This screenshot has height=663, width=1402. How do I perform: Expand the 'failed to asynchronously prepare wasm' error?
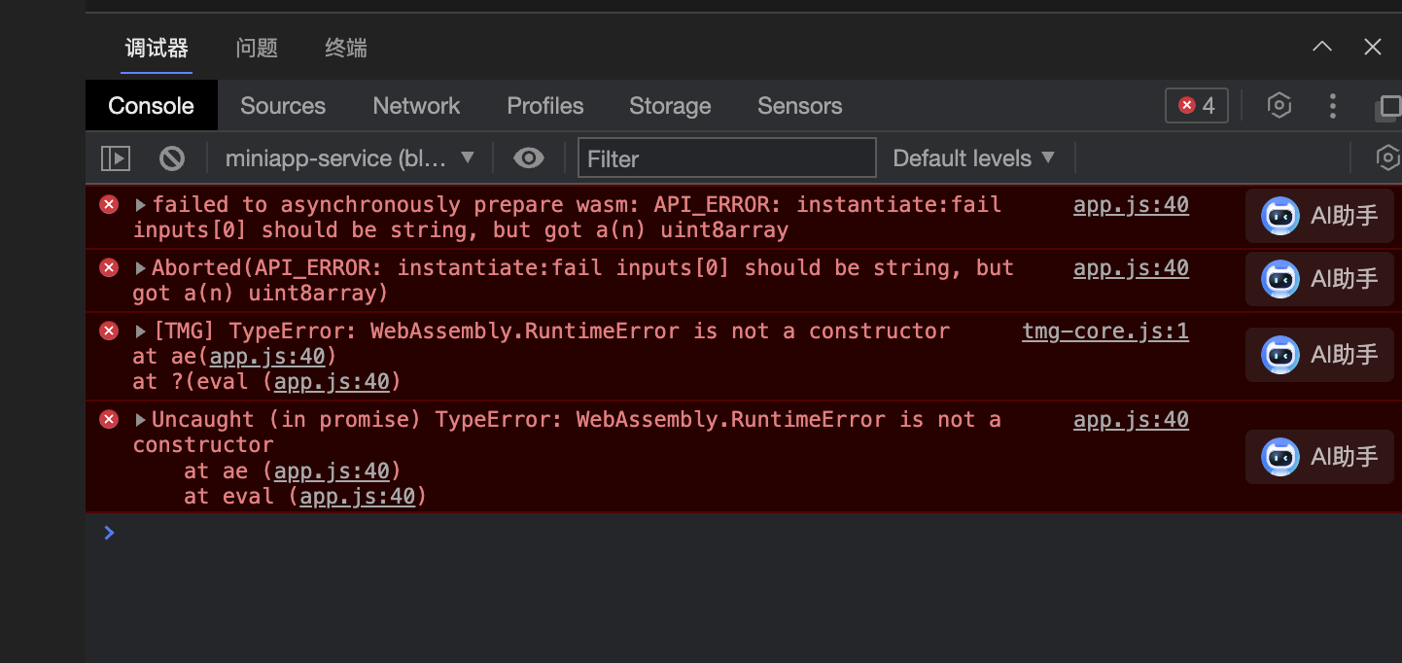coord(141,205)
